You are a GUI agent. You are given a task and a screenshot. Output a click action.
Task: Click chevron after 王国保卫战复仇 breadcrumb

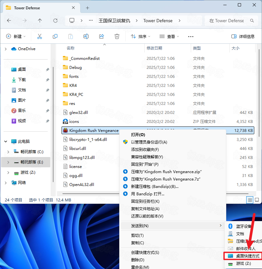137,21
